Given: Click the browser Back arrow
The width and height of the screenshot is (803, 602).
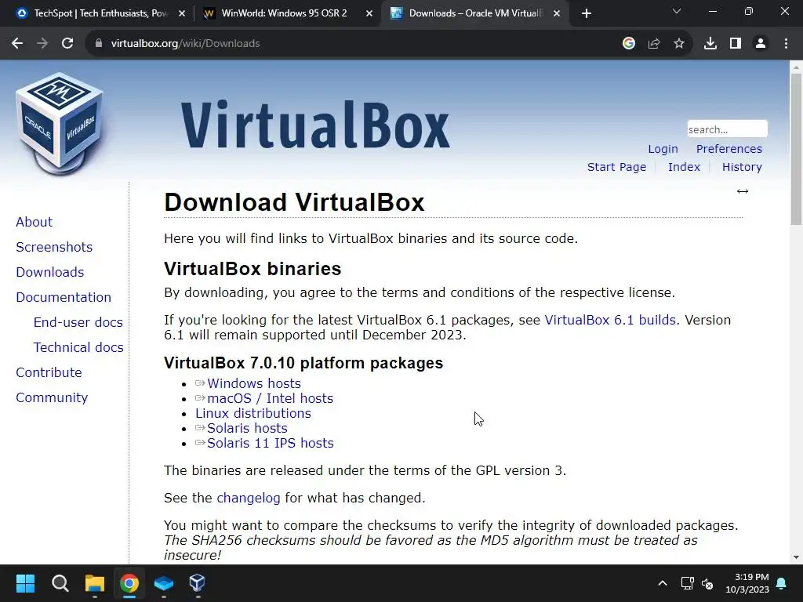Looking at the screenshot, I should coord(17,44).
